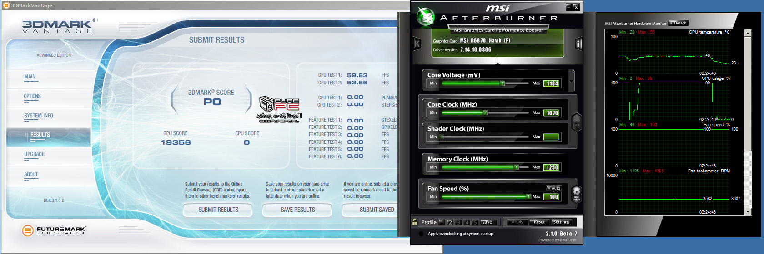Click the 3DMarkVantage title bar icon
The height and width of the screenshot is (254, 764).
[x=6, y=5]
